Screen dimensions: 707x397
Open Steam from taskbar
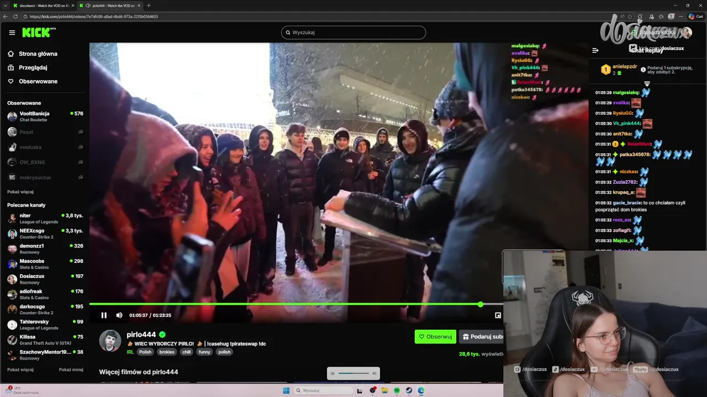click(x=409, y=390)
